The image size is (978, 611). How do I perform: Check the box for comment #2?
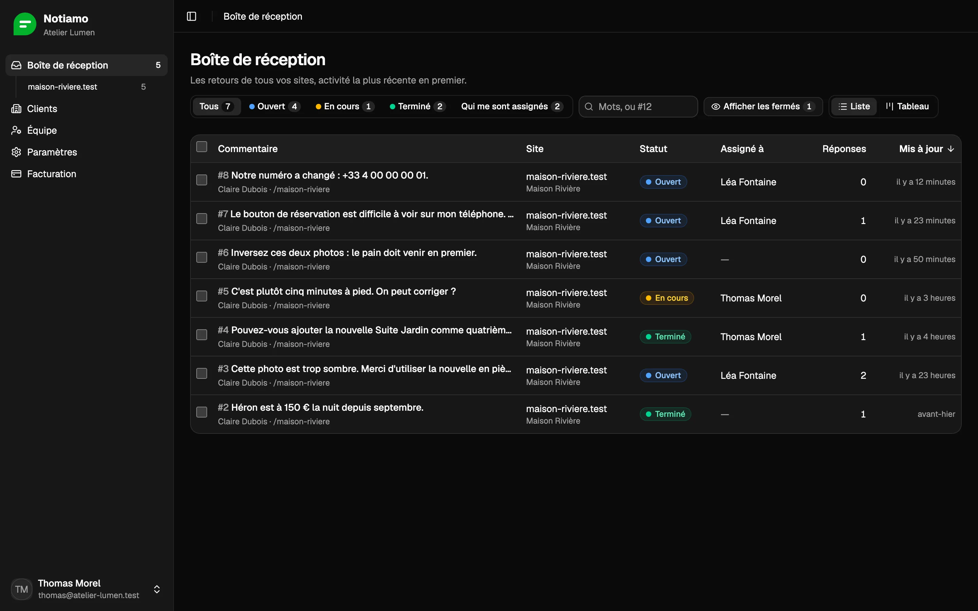click(202, 412)
